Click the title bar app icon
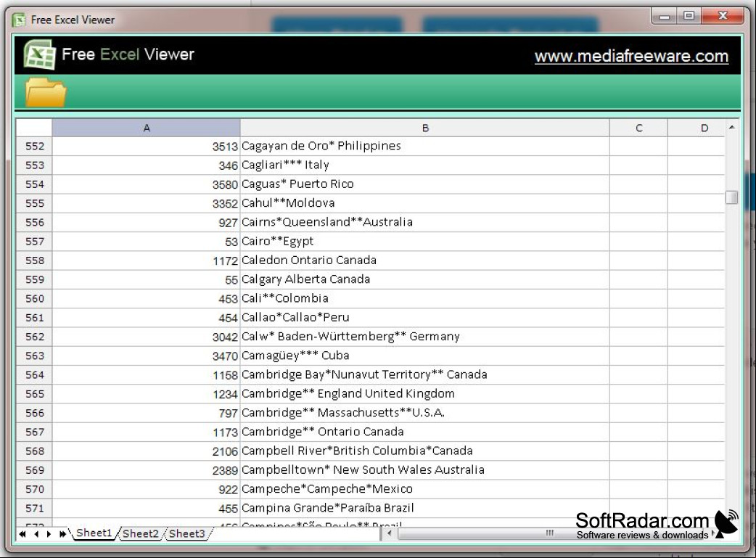 (19, 20)
